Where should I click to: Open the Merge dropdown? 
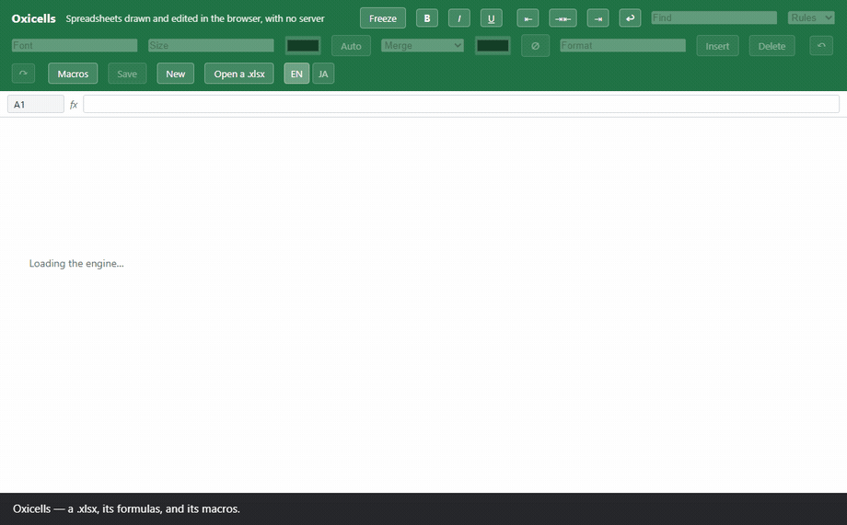(423, 45)
